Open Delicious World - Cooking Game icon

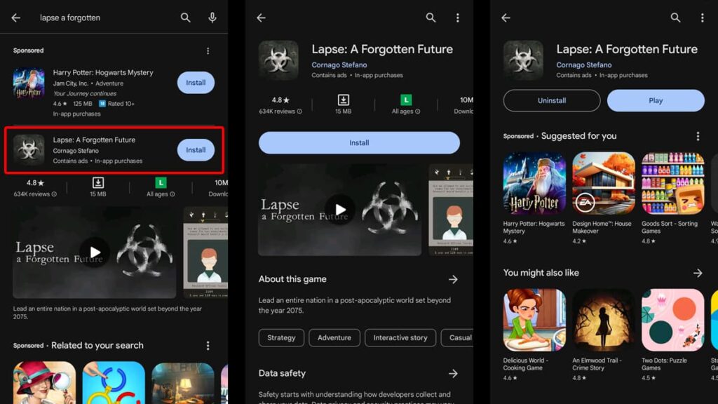(534, 320)
